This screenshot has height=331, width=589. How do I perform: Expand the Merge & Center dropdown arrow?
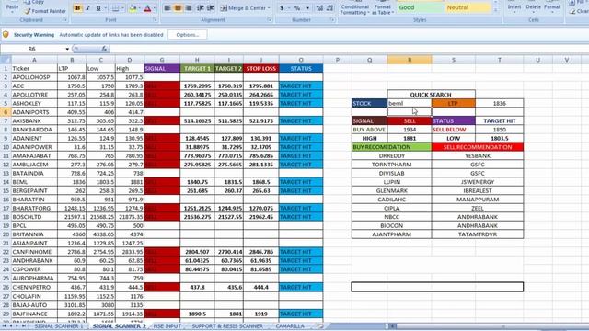click(x=269, y=8)
